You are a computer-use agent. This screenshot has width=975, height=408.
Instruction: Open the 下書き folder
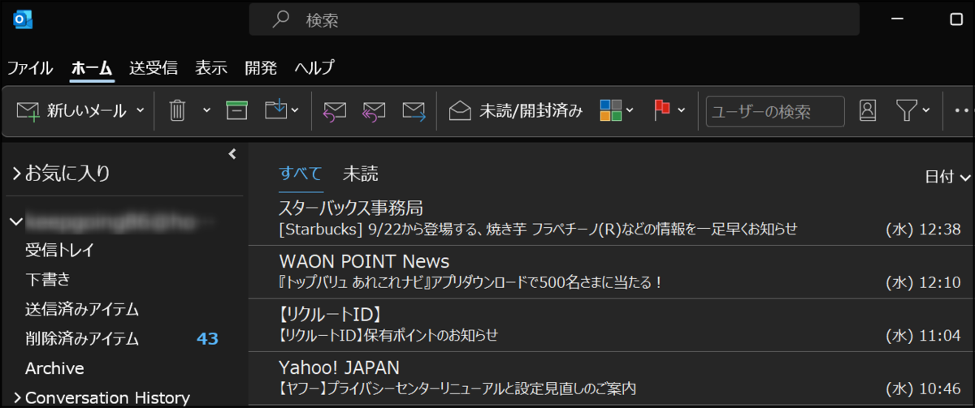[47, 280]
